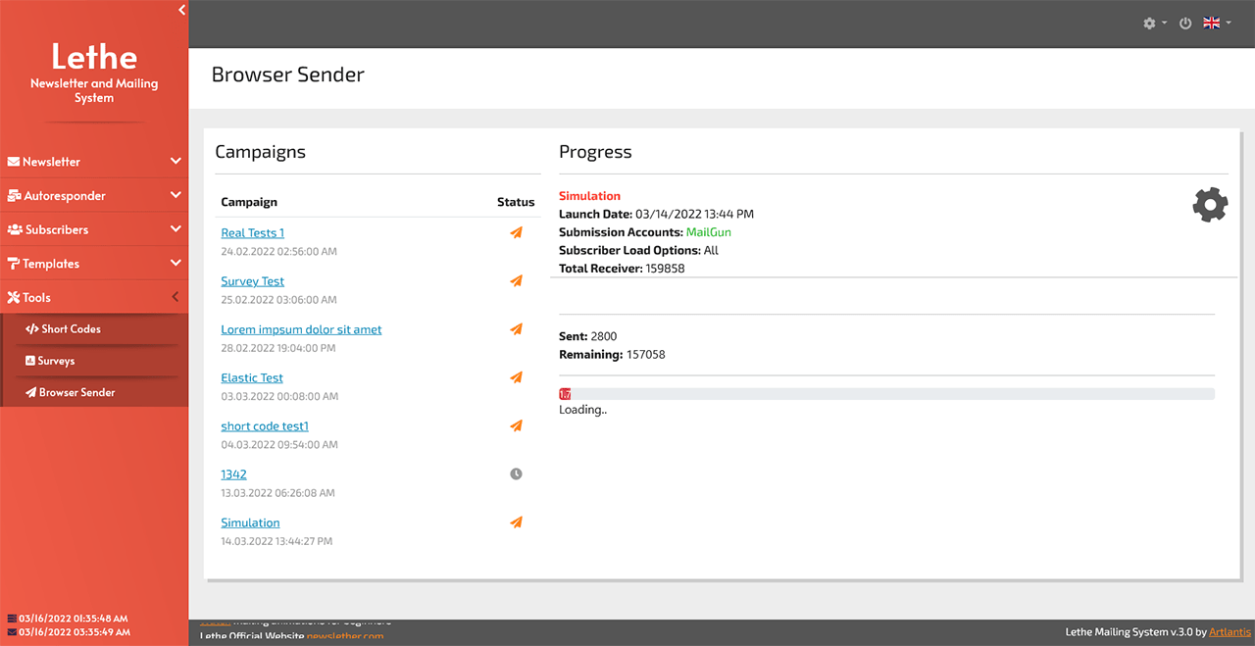Screen dimensions: 1255x646
Task: Open Lorem impsum dolor sit amet campaign
Action: (x=301, y=329)
